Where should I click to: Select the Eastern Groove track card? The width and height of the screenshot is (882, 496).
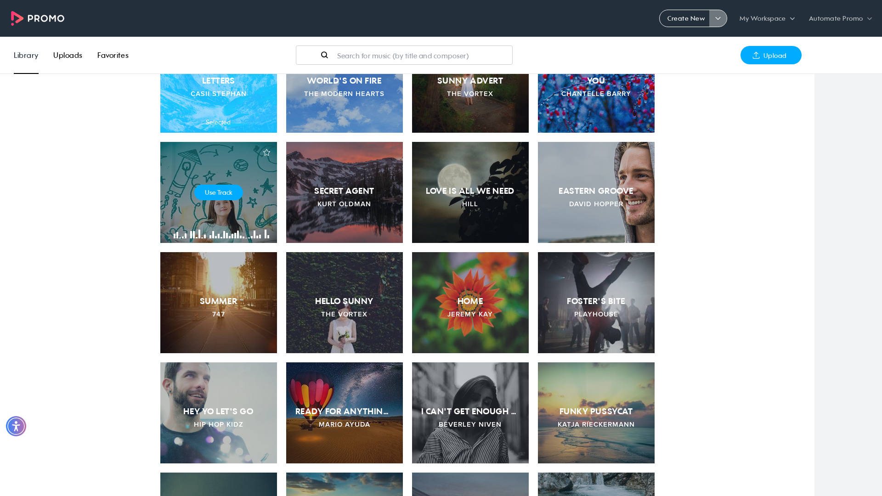[x=596, y=192]
